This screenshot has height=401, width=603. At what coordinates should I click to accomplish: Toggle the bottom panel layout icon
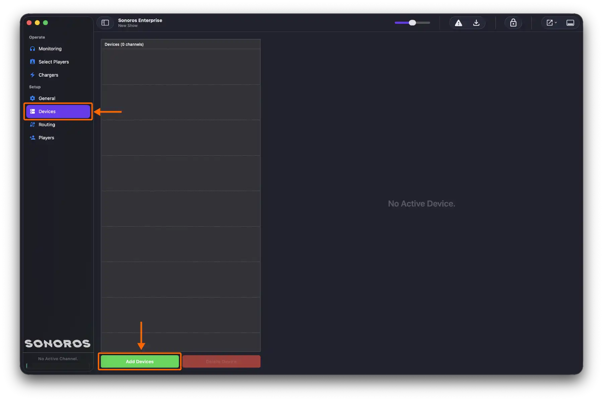(570, 23)
